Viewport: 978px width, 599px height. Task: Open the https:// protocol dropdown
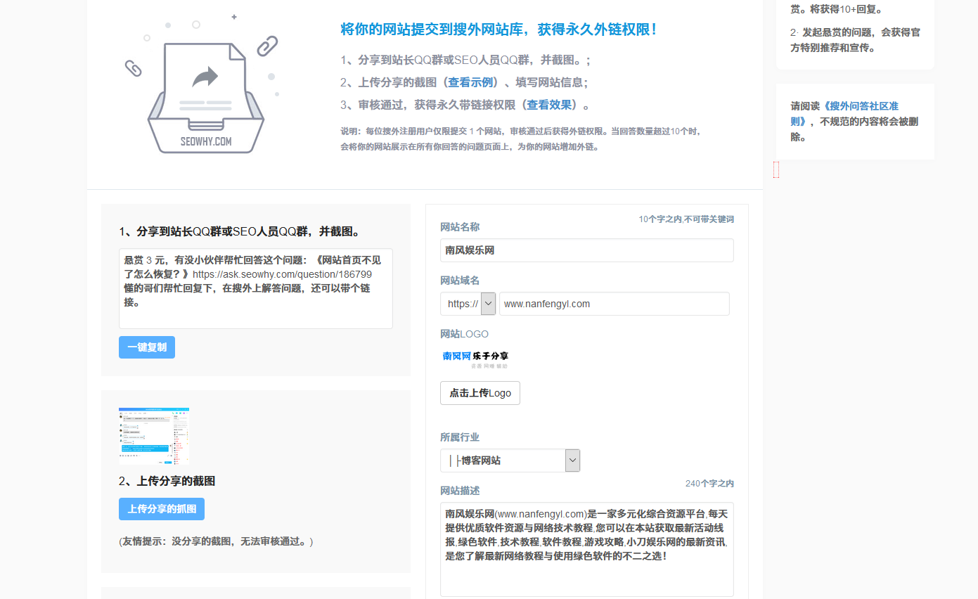(468, 304)
